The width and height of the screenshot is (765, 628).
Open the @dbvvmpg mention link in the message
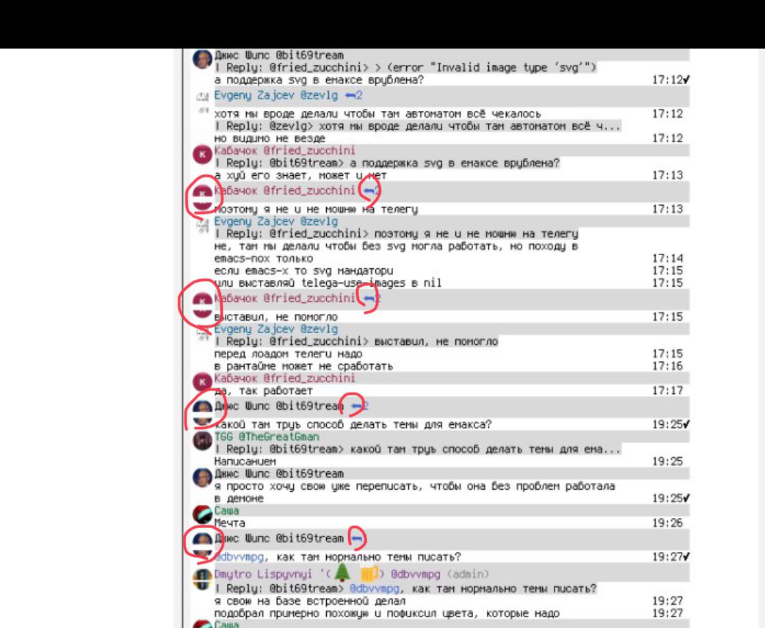click(x=239, y=557)
